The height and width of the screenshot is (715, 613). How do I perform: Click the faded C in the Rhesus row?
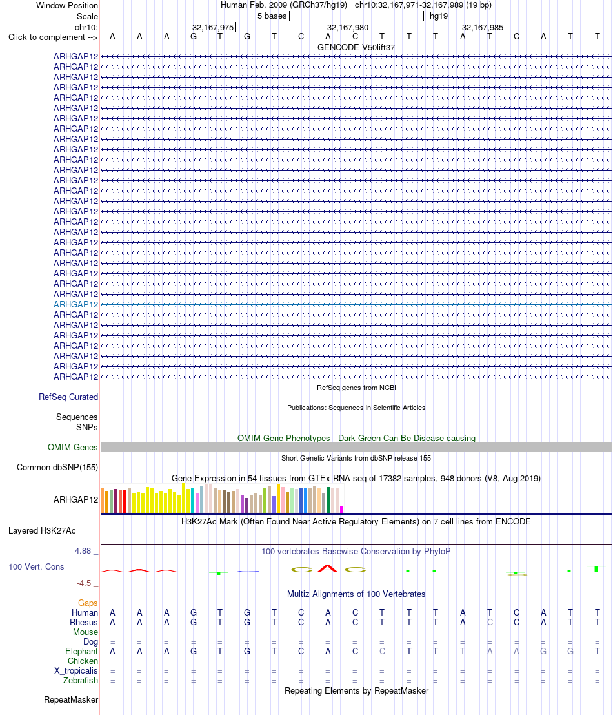490,623
